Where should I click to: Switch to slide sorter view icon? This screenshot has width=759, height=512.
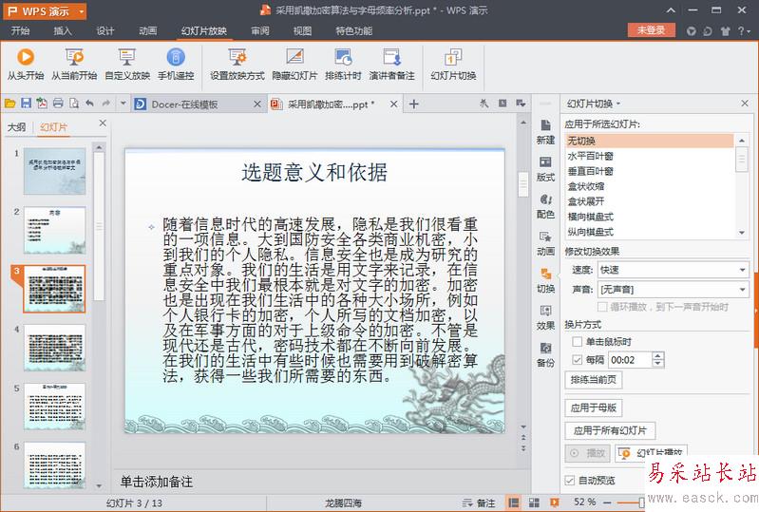(534, 503)
